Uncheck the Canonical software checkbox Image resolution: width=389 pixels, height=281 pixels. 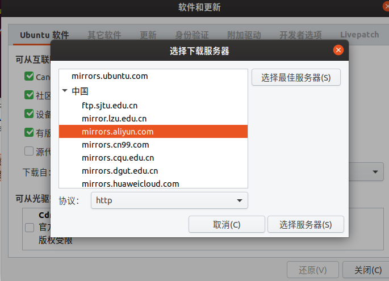click(x=29, y=77)
